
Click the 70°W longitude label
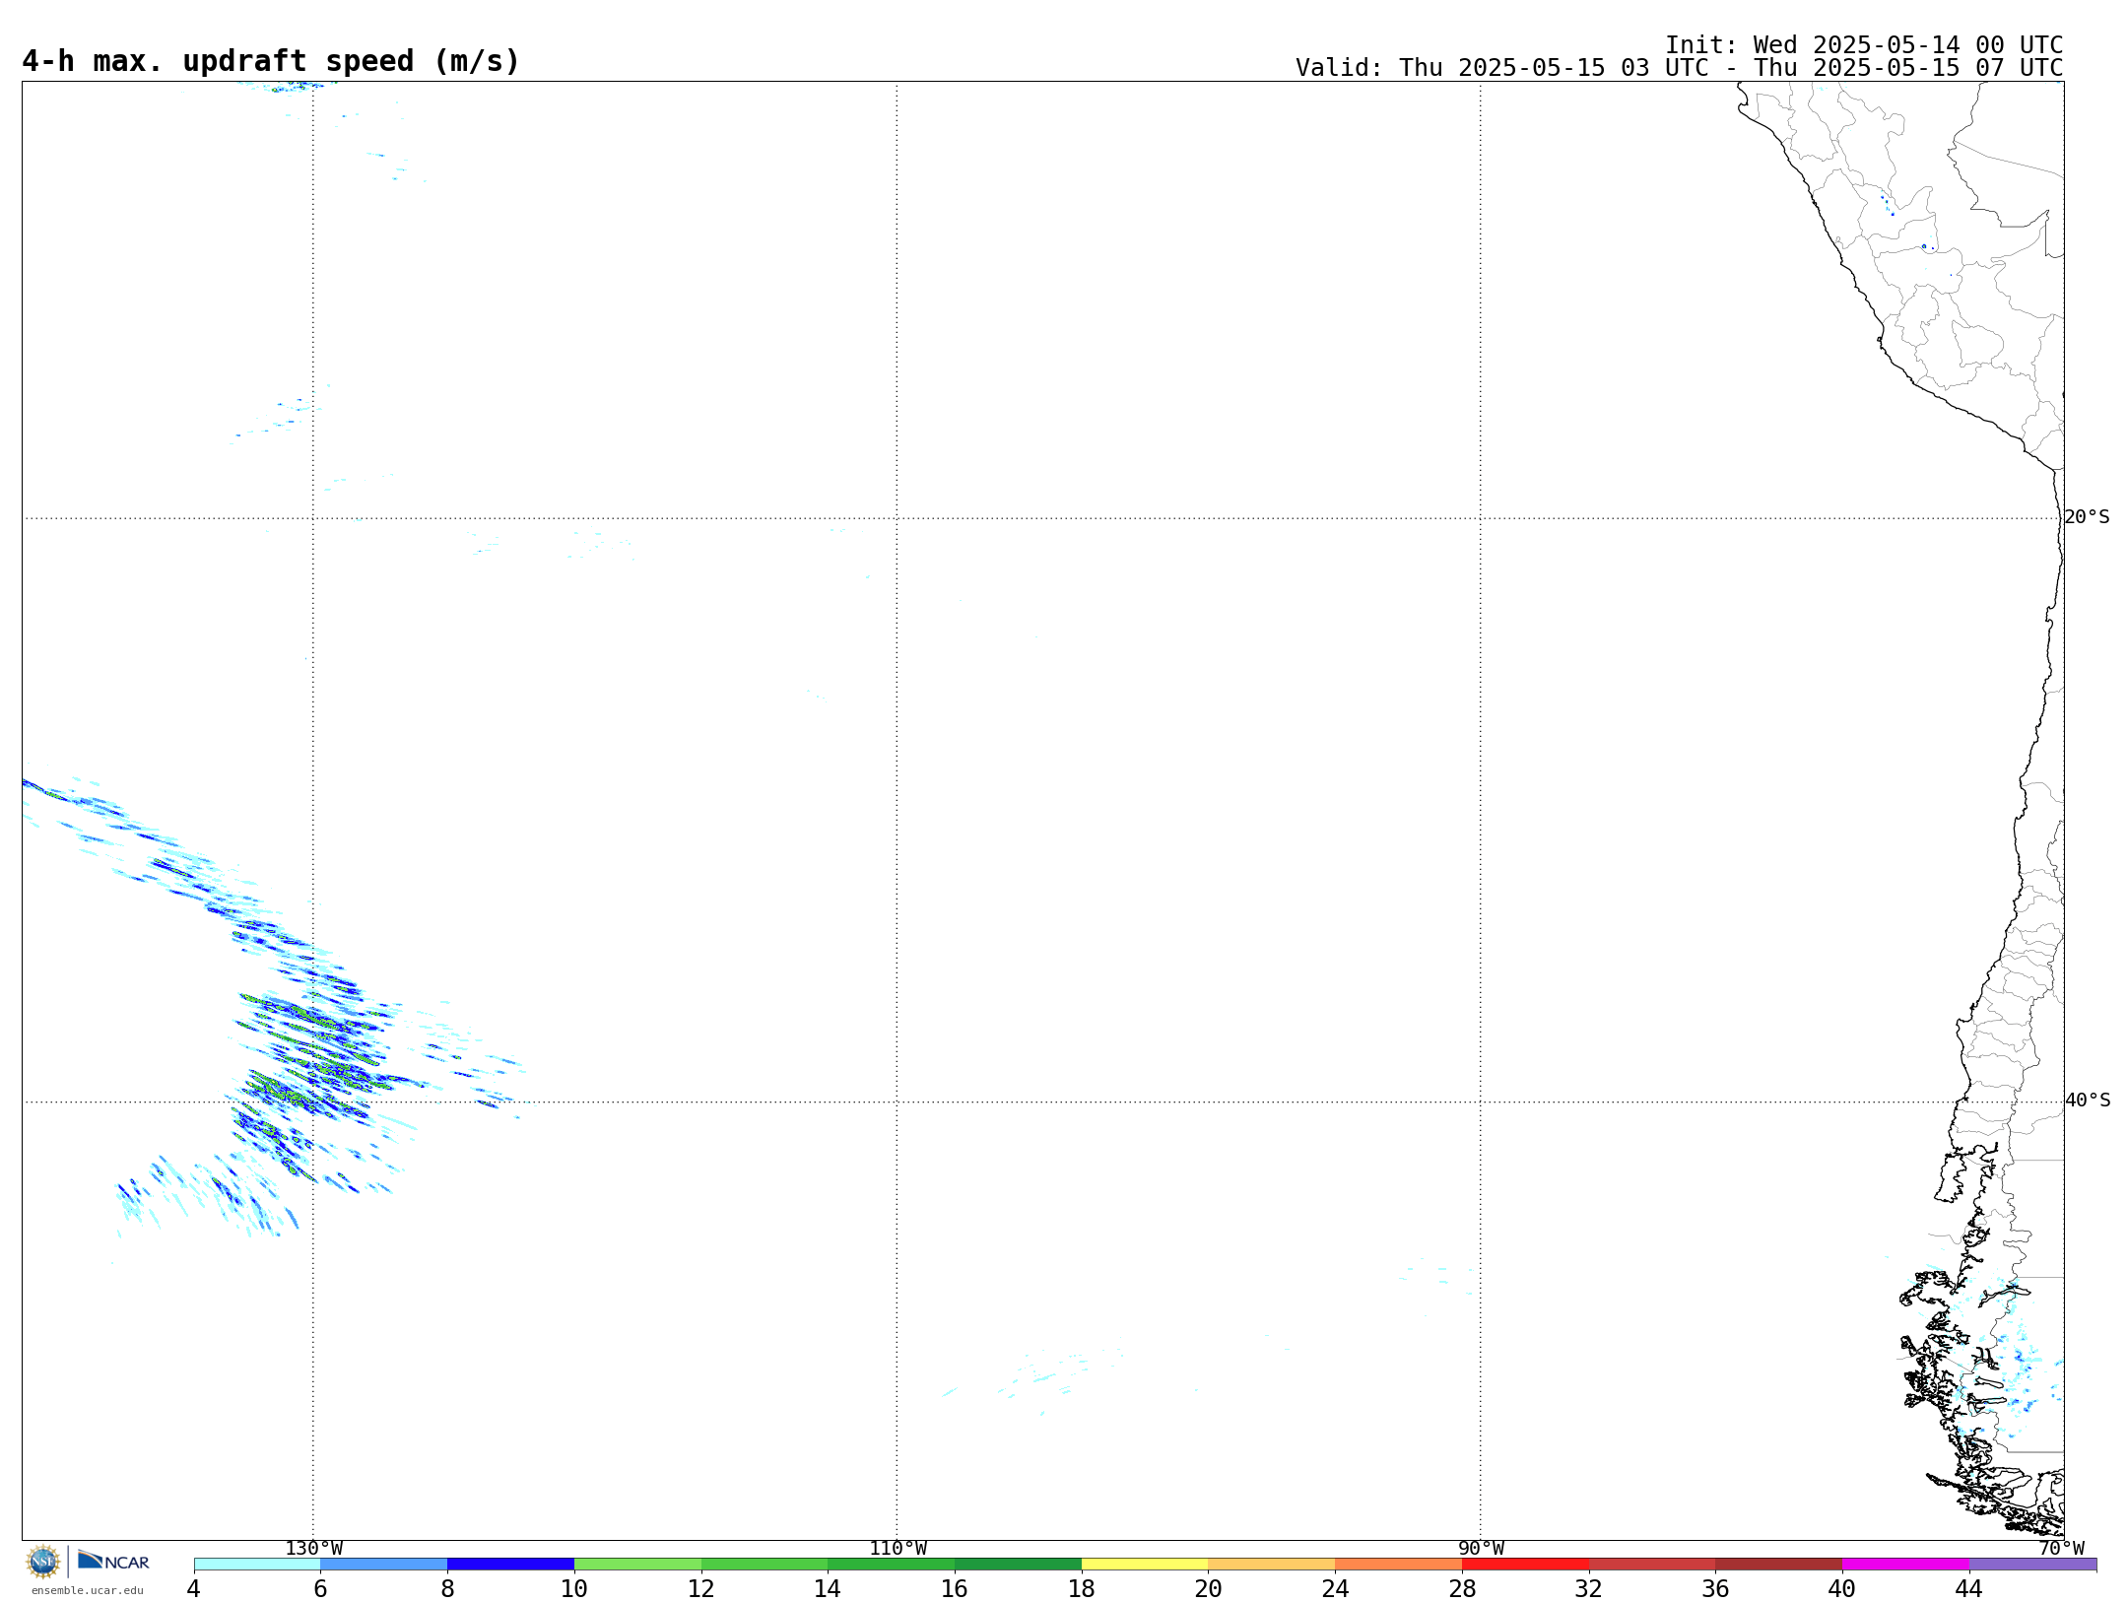[x=2061, y=1549]
